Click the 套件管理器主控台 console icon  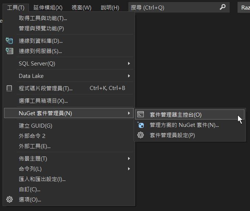pyautogui.click(x=141, y=114)
